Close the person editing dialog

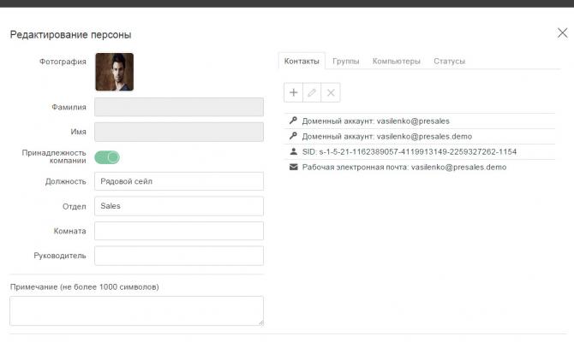pyautogui.click(x=562, y=33)
